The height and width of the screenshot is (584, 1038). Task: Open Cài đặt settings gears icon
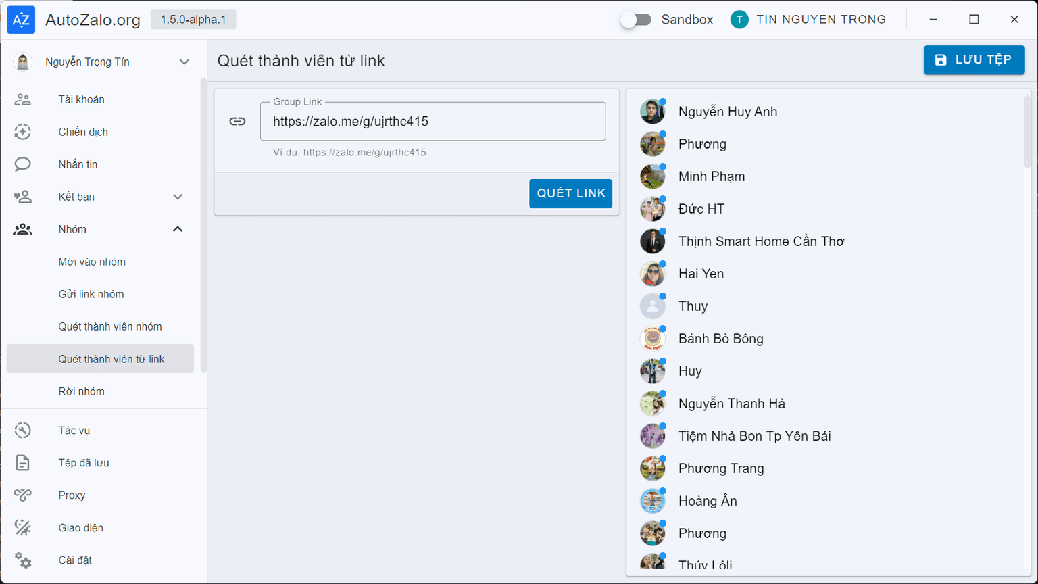click(23, 560)
